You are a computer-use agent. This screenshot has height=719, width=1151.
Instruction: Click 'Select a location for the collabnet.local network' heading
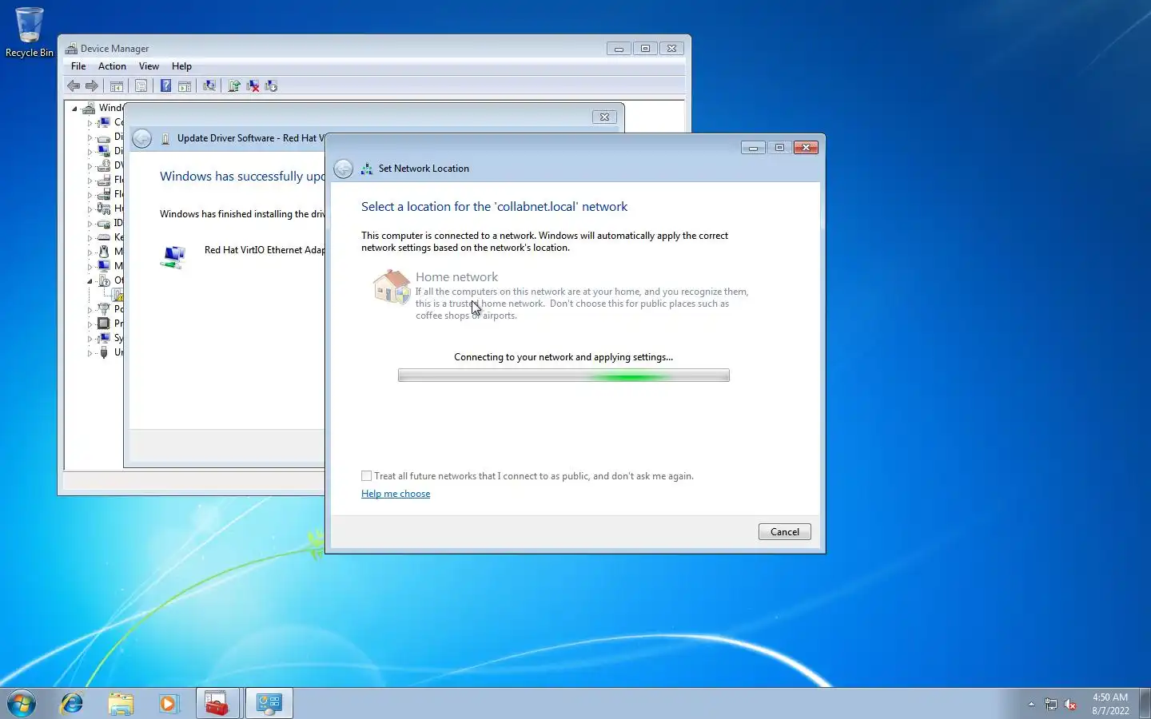tap(494, 206)
